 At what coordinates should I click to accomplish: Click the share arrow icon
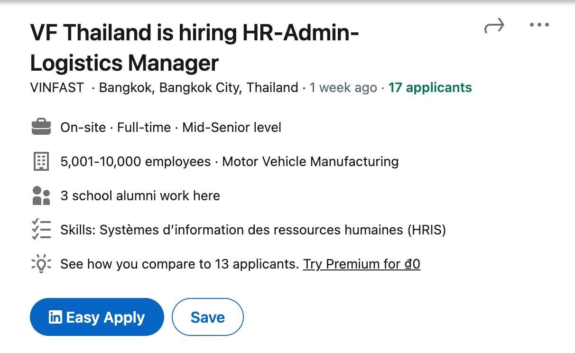(494, 27)
